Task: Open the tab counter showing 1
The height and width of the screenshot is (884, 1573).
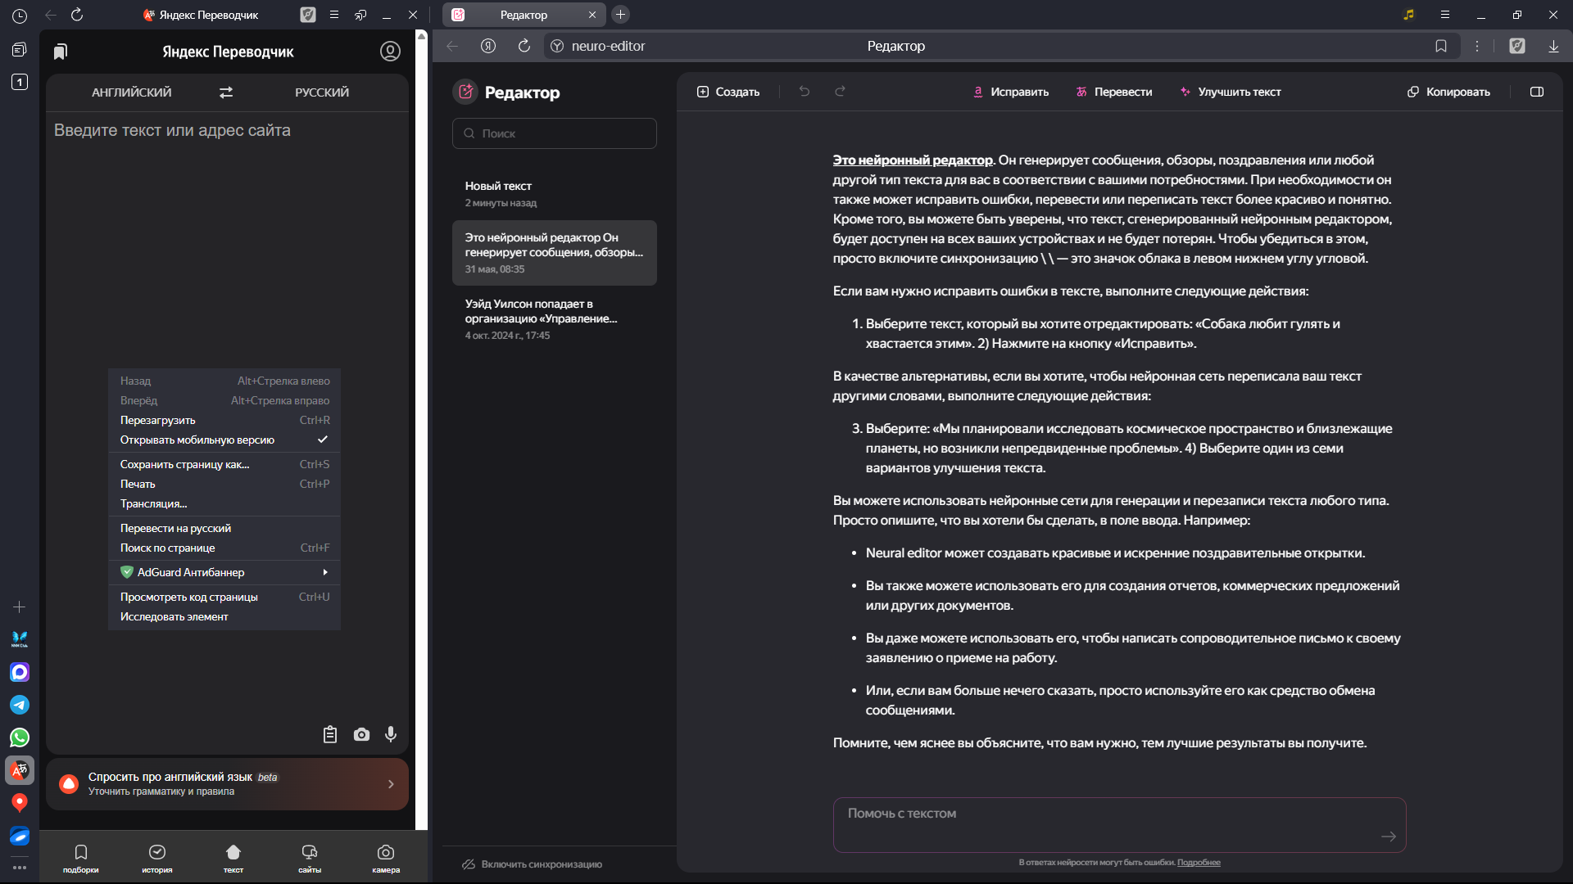Action: pos(20,82)
